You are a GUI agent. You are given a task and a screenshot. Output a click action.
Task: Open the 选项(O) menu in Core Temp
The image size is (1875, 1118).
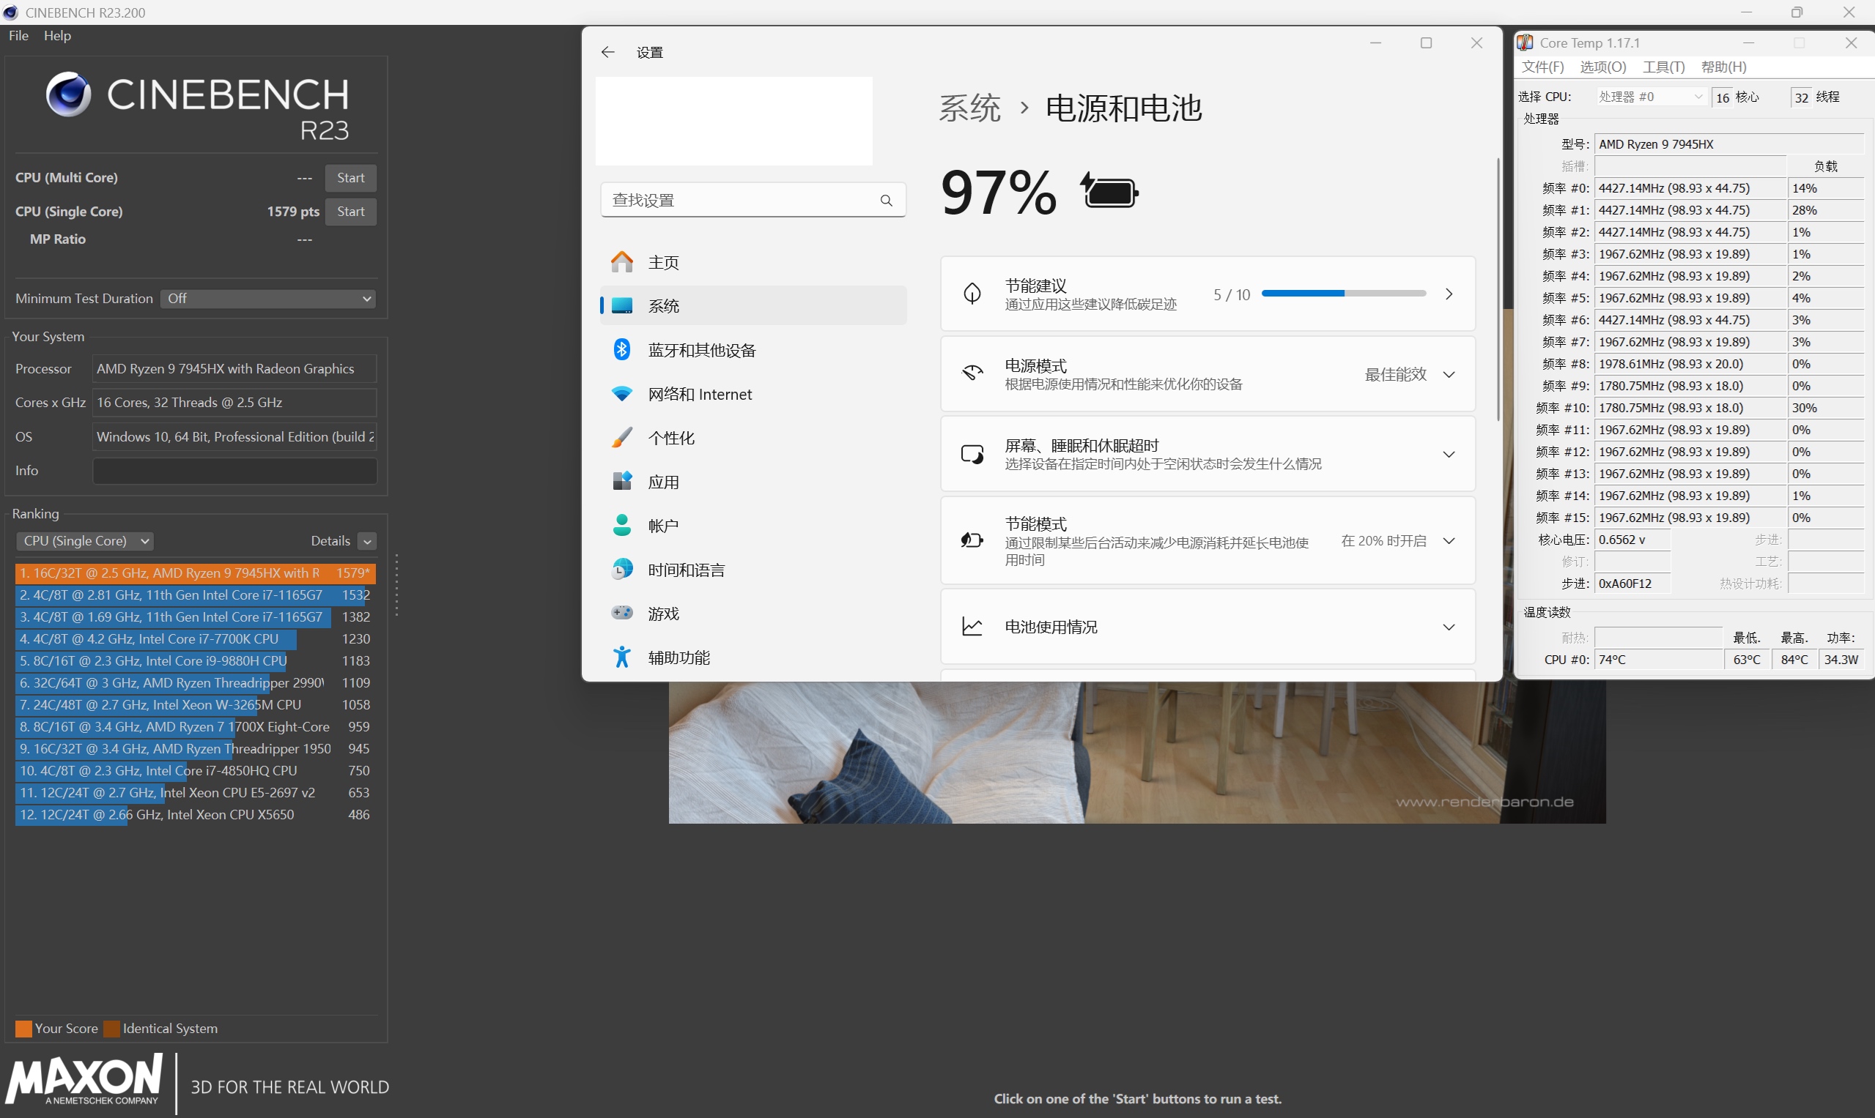point(1603,67)
